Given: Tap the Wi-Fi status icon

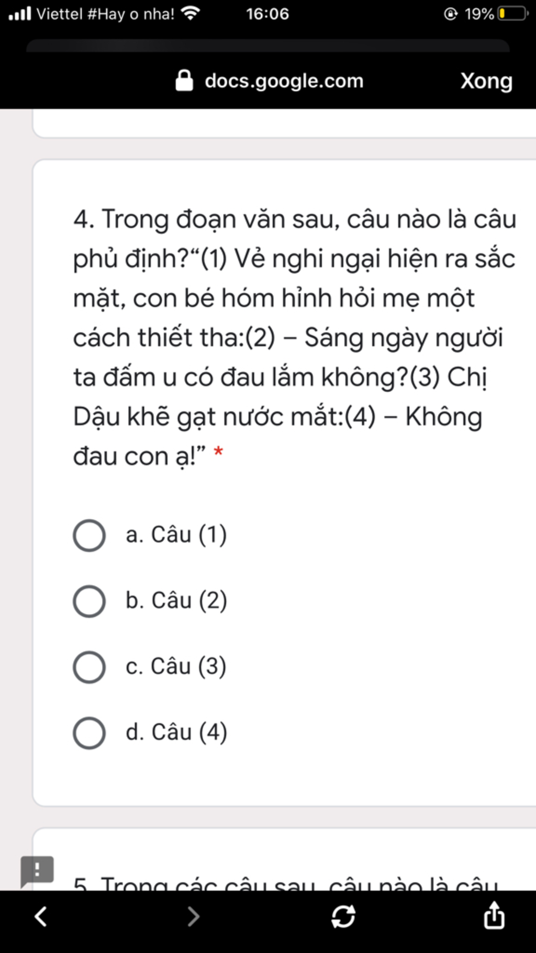Looking at the screenshot, I should coord(190,14).
